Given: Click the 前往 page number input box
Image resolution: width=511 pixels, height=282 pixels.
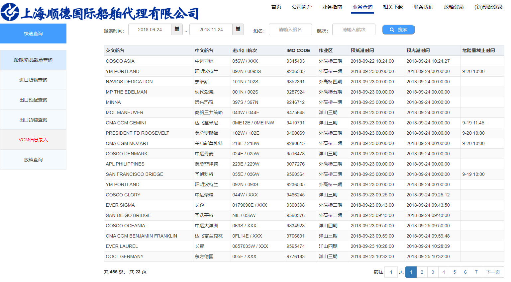Looking at the screenshot, I should click(x=391, y=272).
